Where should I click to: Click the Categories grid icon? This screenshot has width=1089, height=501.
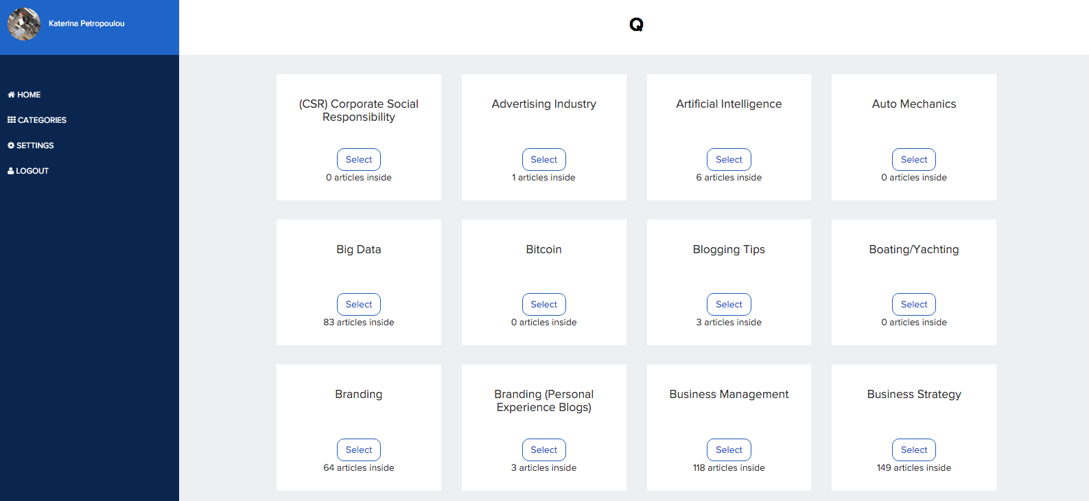[12, 120]
